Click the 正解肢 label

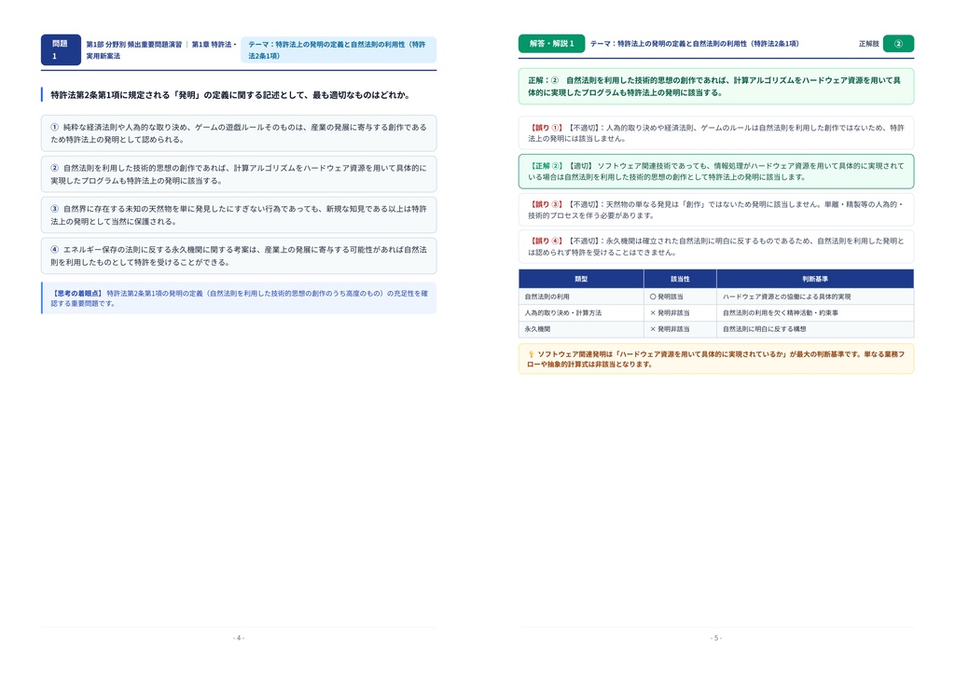tap(868, 44)
